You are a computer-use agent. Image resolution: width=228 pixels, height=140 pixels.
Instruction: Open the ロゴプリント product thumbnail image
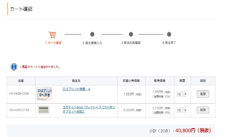tap(44, 94)
